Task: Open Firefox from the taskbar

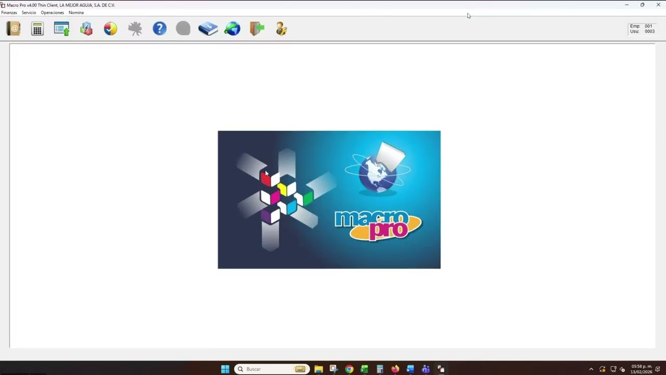Action: 395,369
